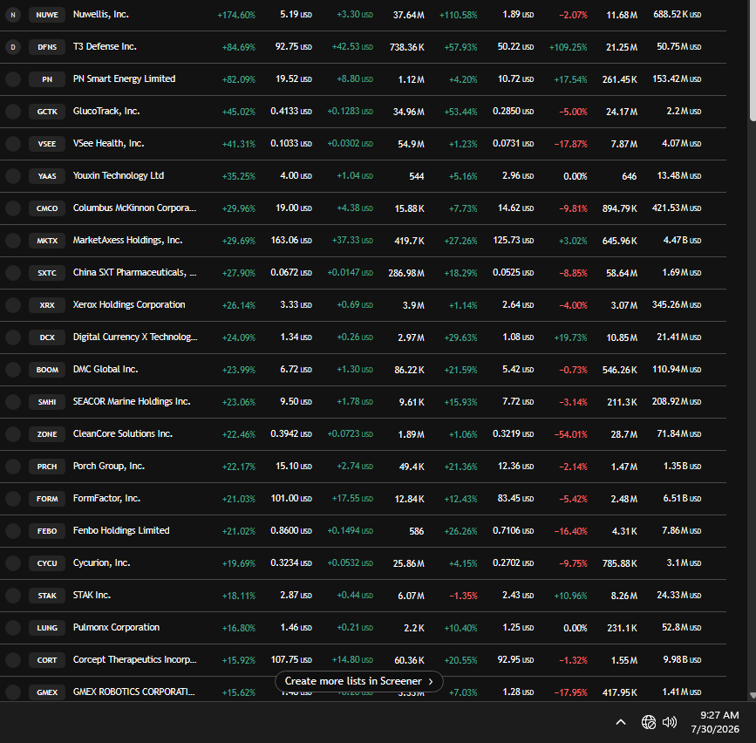Open the LUNG ticker badge
Viewport: 756px width, 743px height.
click(x=47, y=628)
